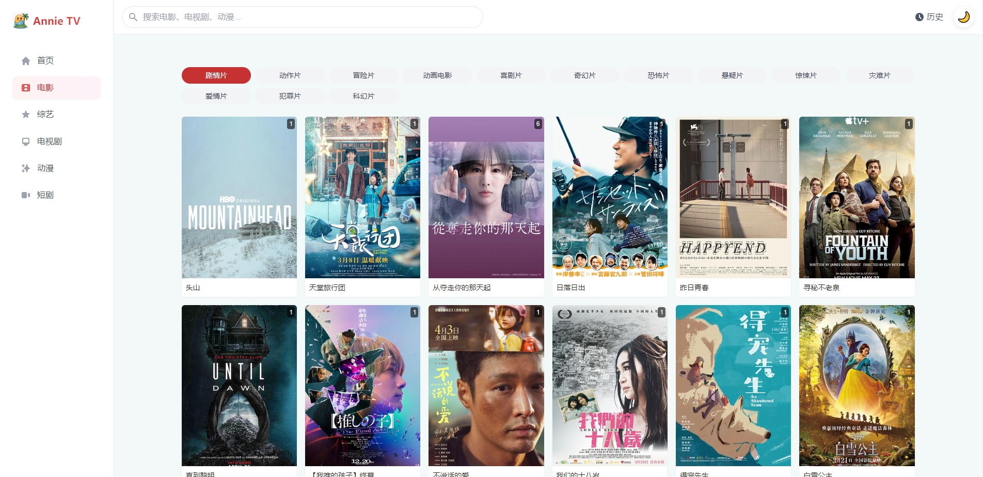Screen dimensions: 983x477
Task: Click the monitor icon beside 电视剧
Action: 26,141
